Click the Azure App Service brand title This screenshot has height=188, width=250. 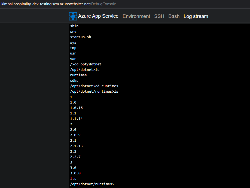98,16
